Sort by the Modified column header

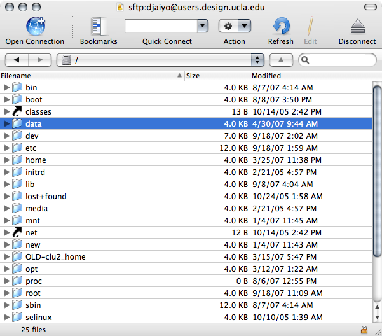[310, 76]
